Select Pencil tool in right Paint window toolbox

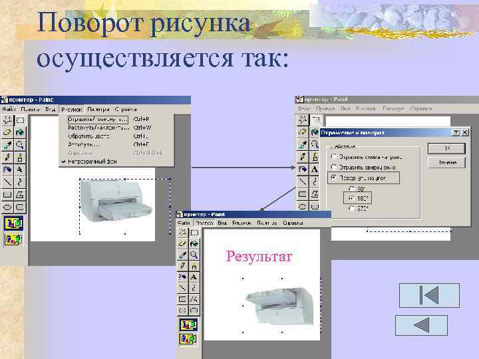(x=303, y=157)
